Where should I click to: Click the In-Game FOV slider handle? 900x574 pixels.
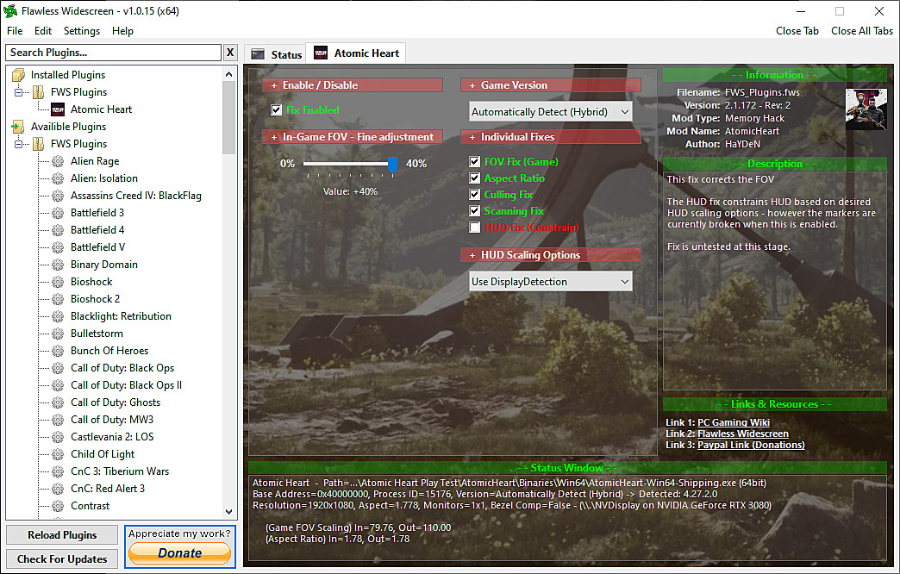[x=393, y=164]
